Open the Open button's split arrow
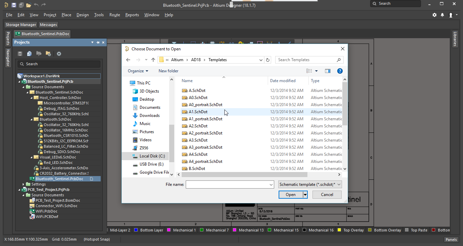 coord(305,195)
